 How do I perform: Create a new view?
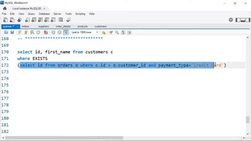point(40,20)
